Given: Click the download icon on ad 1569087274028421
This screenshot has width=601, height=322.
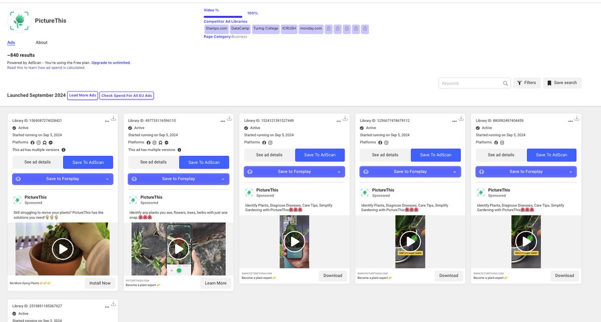Looking at the screenshot, I should (x=113, y=118).
